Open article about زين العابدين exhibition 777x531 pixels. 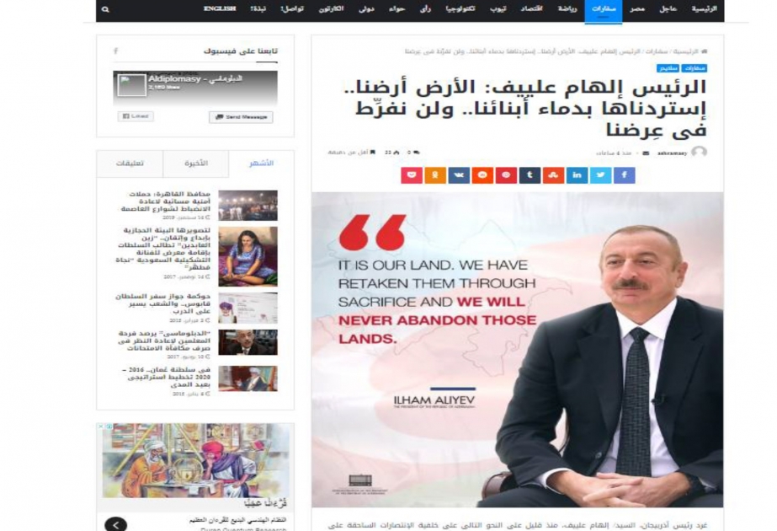pyautogui.click(x=163, y=249)
